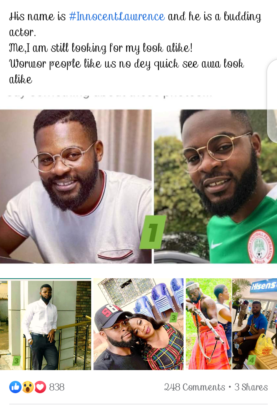This screenshot has width=277, height=407.
Task: Open the photo of man holding a rifle
Action: [209, 324]
